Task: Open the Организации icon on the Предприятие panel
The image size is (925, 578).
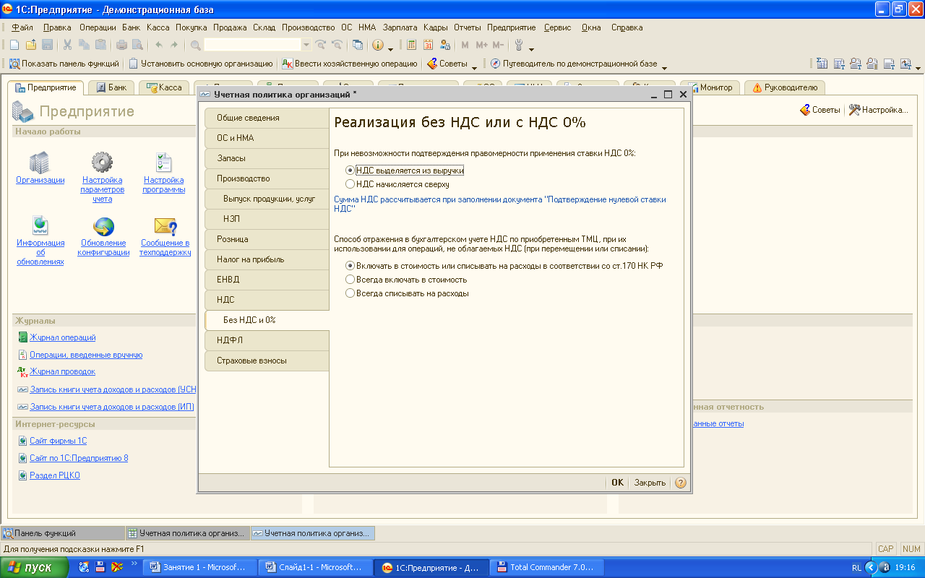Action: click(x=40, y=163)
